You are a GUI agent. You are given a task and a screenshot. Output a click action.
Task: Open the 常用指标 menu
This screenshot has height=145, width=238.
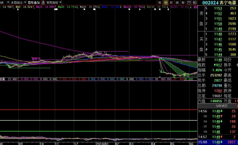[x=52, y=3]
